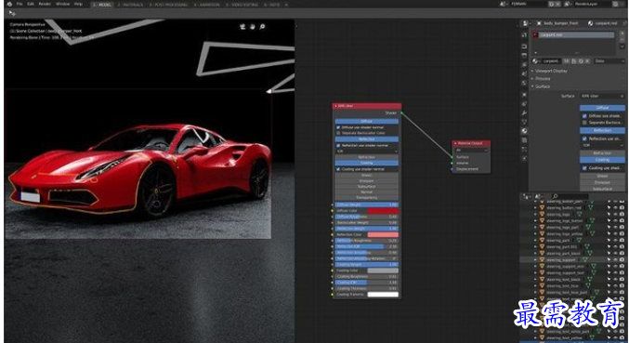Toggle Coating use shader checkbox in properties panel
The image size is (629, 343).
point(584,168)
